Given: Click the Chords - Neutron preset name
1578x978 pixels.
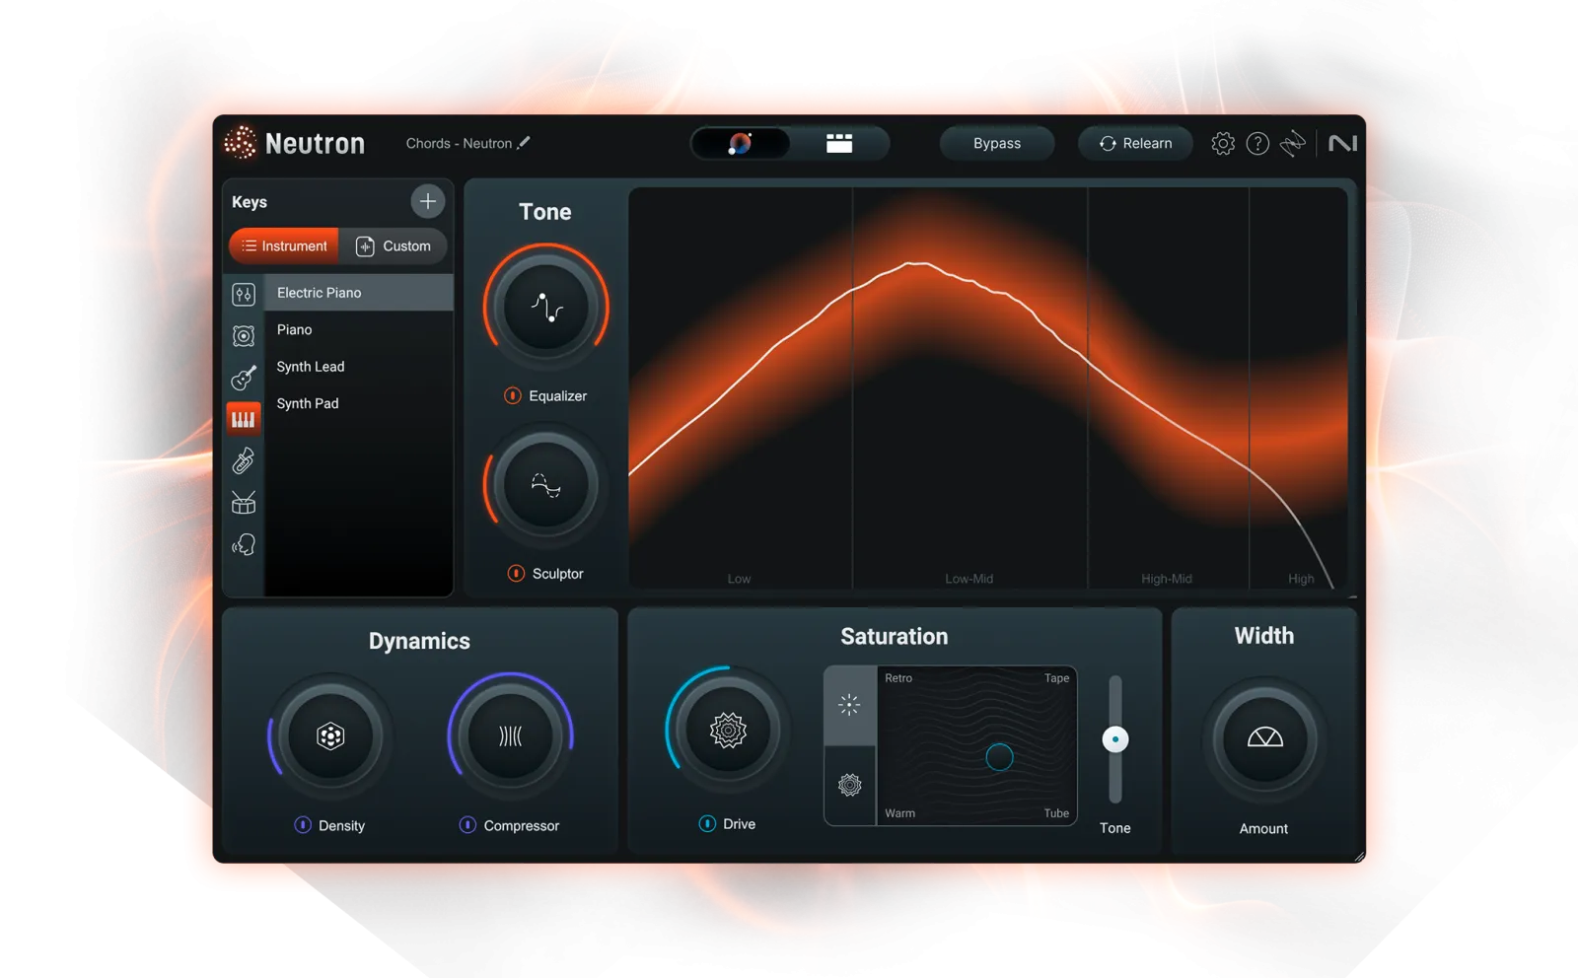Looking at the screenshot, I should (x=459, y=143).
